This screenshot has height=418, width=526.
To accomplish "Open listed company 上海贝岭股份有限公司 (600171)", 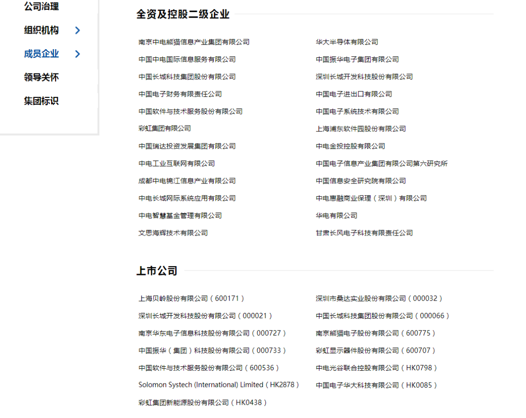I will (x=191, y=298).
